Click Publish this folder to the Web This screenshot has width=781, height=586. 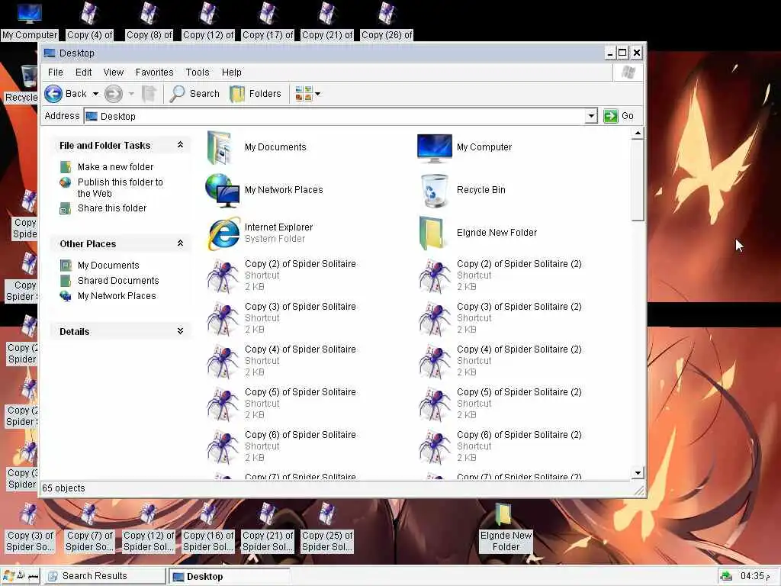[120, 188]
